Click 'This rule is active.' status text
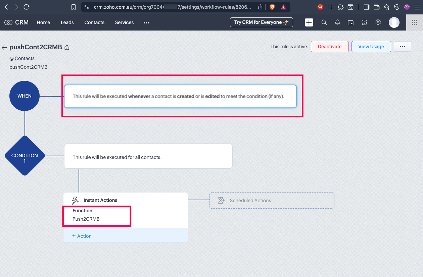This screenshot has width=423, height=277. pos(289,47)
